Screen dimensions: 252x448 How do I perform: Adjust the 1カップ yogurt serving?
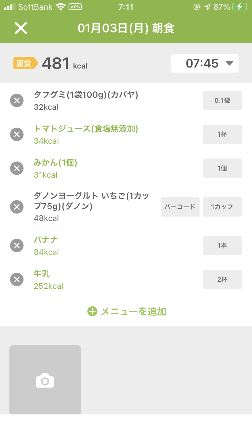coord(222,207)
